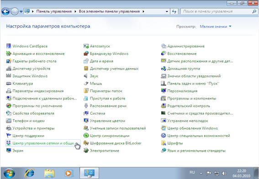Open Значки области уведомлений link

[x=194, y=76]
